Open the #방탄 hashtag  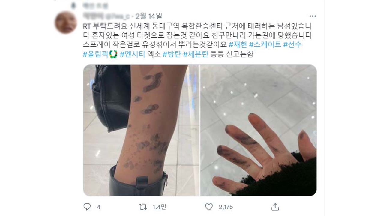pyautogui.click(x=172, y=55)
